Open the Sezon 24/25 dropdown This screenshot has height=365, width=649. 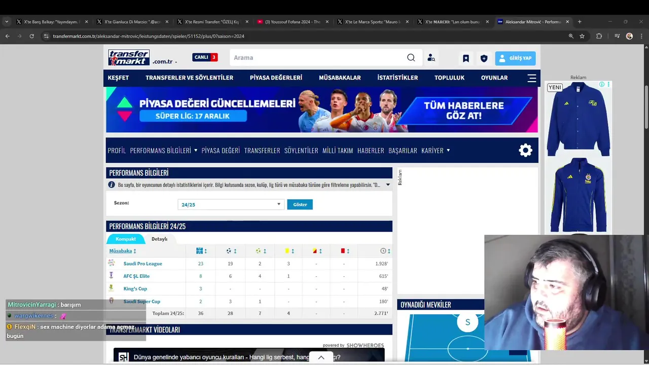tap(231, 204)
